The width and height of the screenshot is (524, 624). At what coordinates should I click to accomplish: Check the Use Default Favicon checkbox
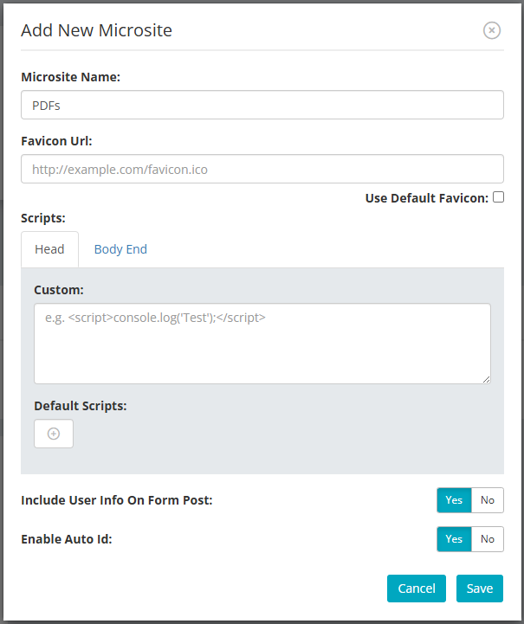tap(499, 197)
